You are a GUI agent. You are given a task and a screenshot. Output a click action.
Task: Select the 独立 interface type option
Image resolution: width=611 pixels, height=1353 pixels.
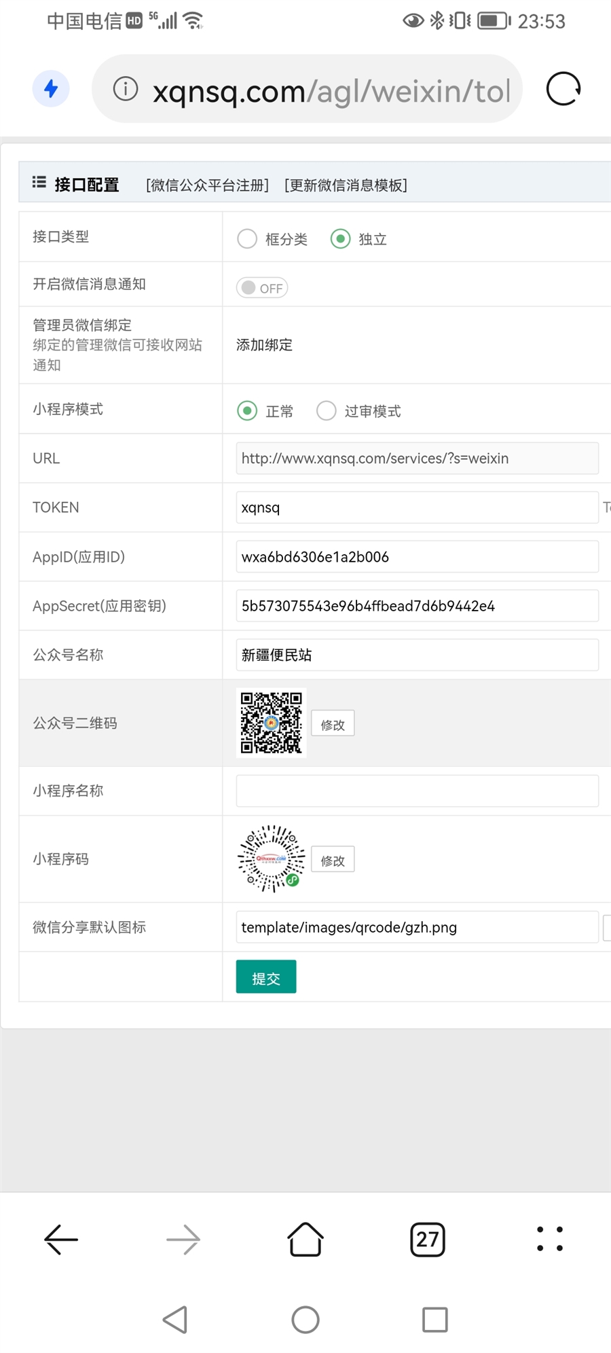click(x=341, y=239)
